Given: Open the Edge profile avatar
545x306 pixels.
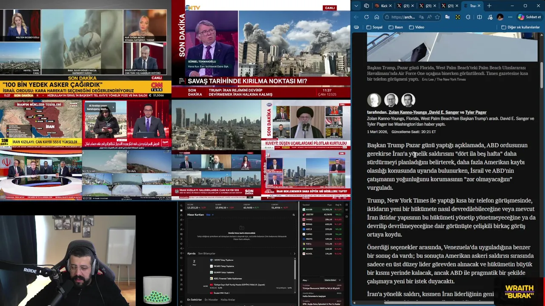Looking at the screenshot, I should pos(500,17).
